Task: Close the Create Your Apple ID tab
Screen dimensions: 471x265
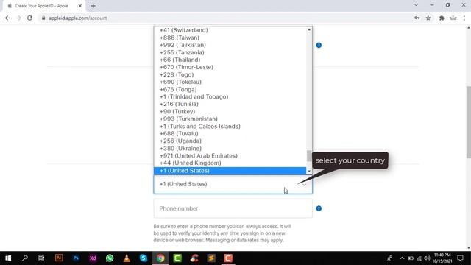Action: [80, 6]
